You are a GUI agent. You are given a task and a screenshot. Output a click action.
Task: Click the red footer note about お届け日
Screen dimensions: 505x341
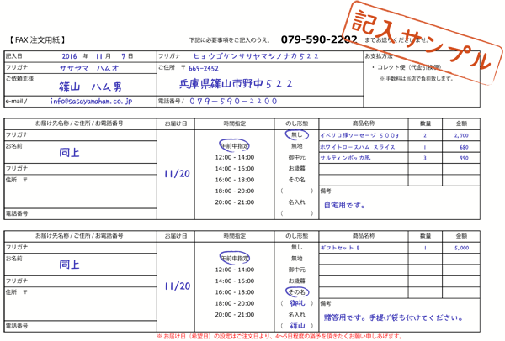pyautogui.click(x=279, y=337)
